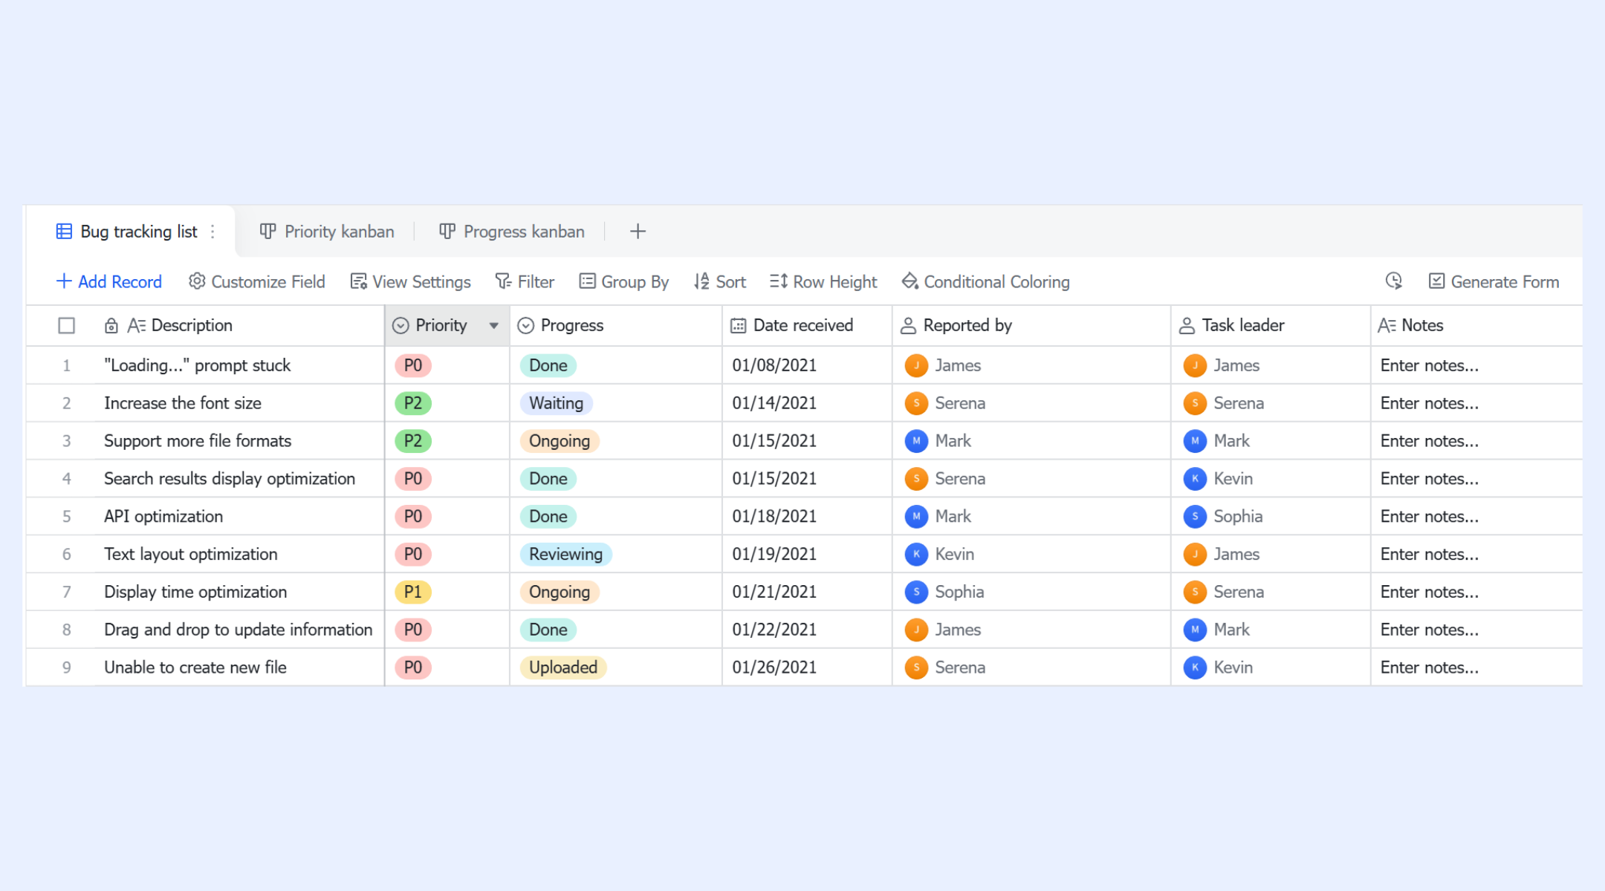Click the Date received column header
The image size is (1605, 891).
(807, 325)
